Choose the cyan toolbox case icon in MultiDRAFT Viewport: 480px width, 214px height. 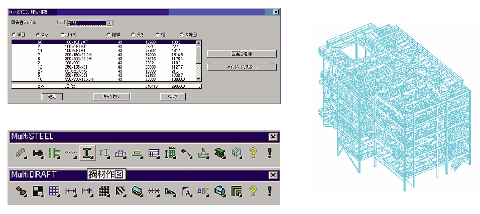pyautogui.click(x=220, y=191)
